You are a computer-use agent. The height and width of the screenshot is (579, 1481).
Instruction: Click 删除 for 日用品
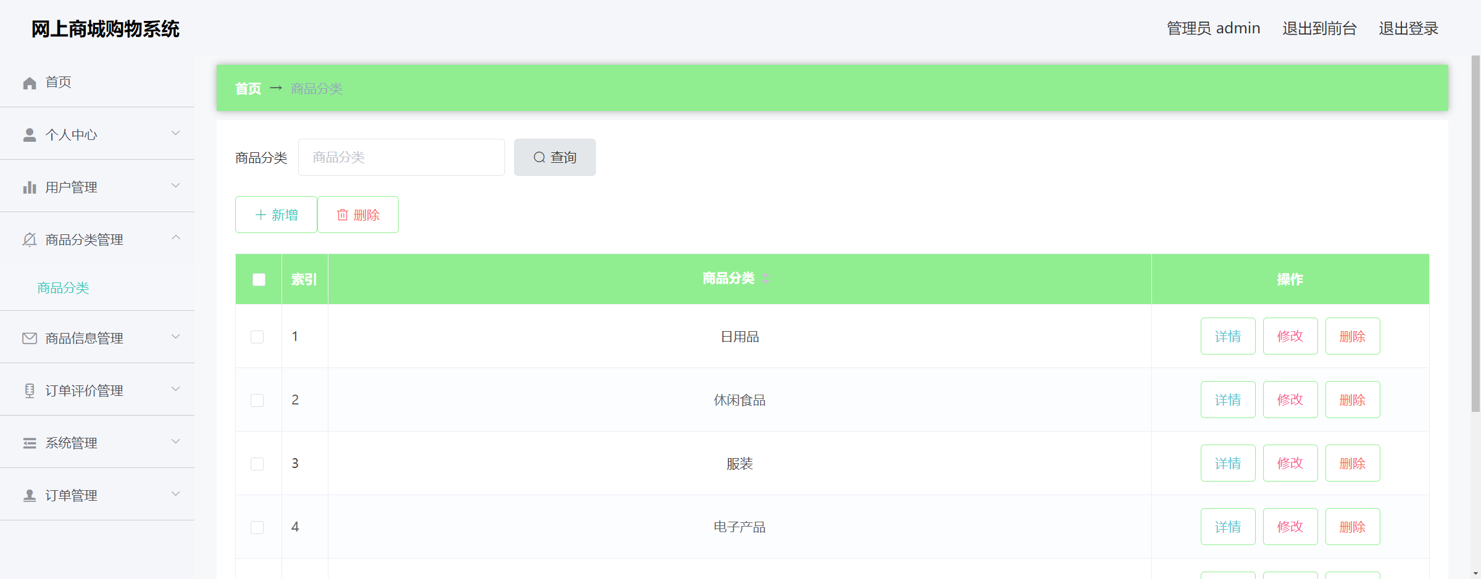coord(1353,336)
